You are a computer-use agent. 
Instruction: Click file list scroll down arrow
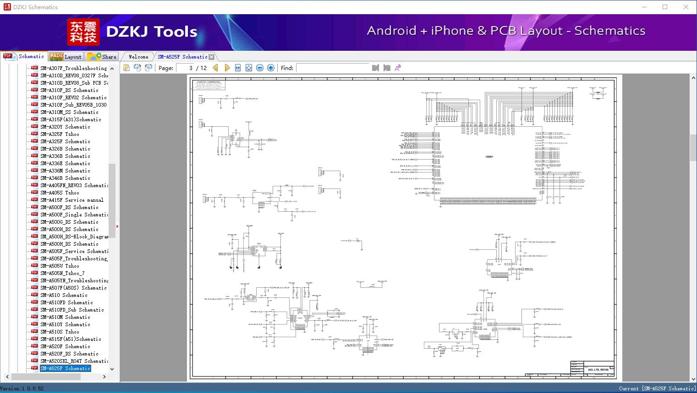(112, 369)
